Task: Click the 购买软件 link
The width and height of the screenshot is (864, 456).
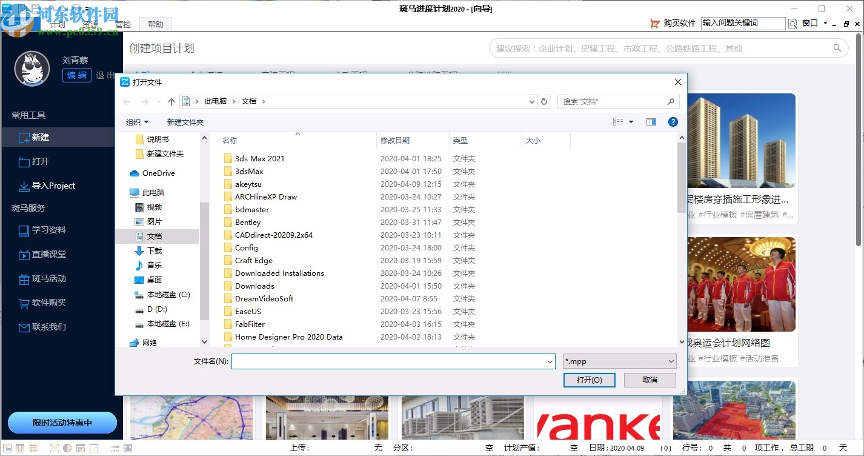Action: click(680, 23)
